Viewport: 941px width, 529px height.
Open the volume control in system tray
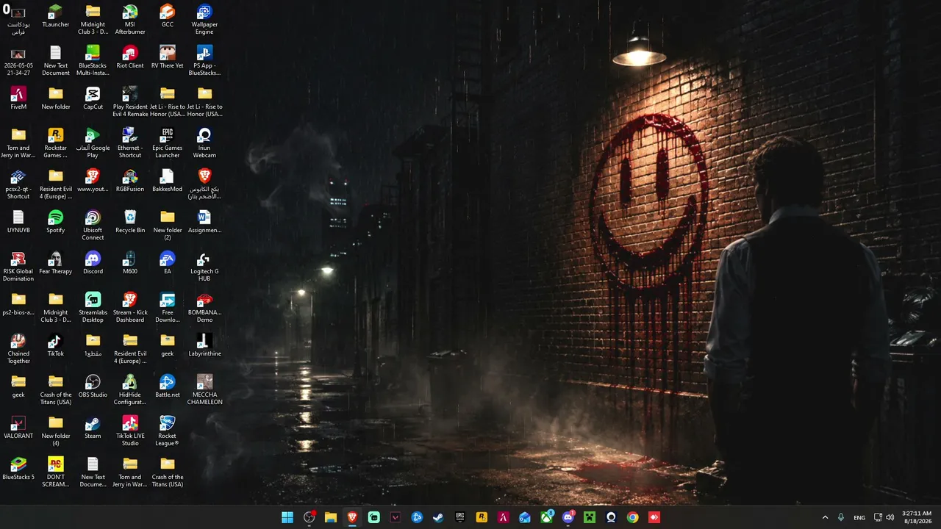[890, 517]
